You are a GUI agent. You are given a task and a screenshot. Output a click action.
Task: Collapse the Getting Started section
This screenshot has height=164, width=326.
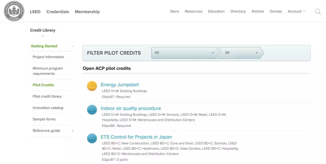72,46
